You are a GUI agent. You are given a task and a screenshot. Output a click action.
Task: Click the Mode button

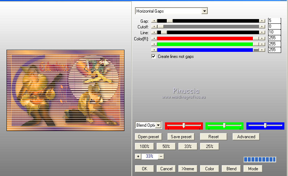click(253, 169)
